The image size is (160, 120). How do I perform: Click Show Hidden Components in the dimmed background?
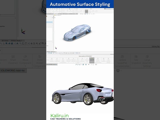(x=40, y=61)
